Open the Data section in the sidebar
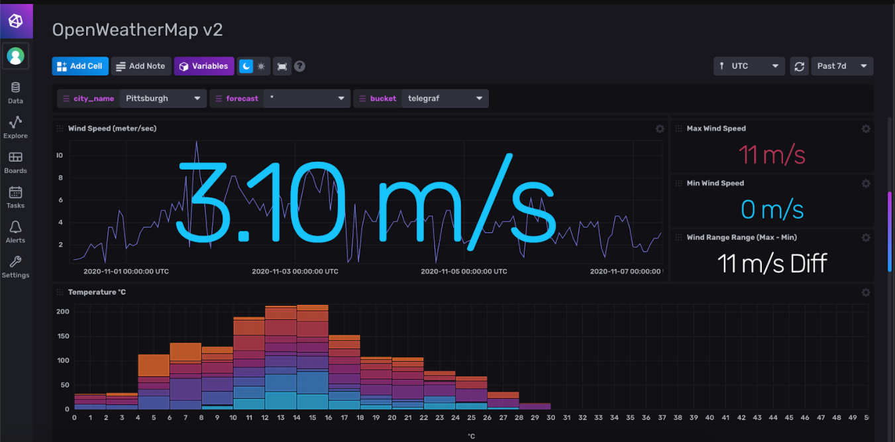Image resolution: width=895 pixels, height=442 pixels. click(x=15, y=93)
